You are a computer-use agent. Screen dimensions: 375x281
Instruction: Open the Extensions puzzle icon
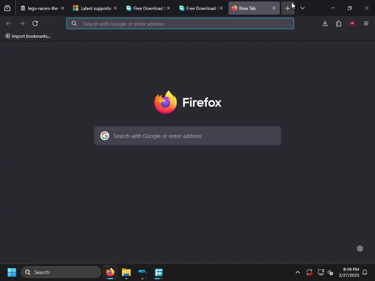click(x=339, y=23)
